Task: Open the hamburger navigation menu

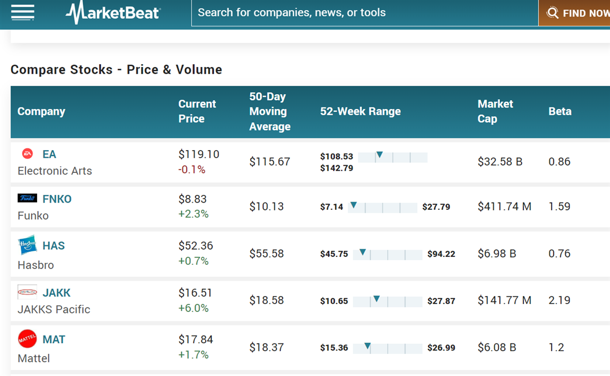Action: (23, 13)
